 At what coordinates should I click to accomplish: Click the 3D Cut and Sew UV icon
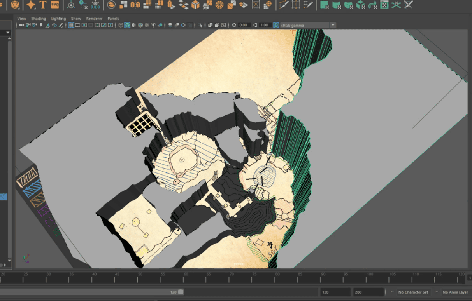click(408, 5)
